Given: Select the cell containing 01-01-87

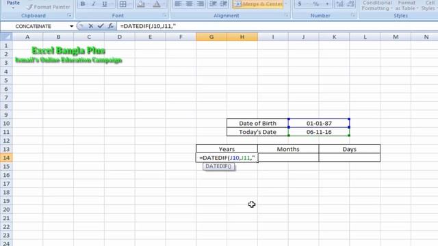Looking at the screenshot, I should click(x=319, y=123).
